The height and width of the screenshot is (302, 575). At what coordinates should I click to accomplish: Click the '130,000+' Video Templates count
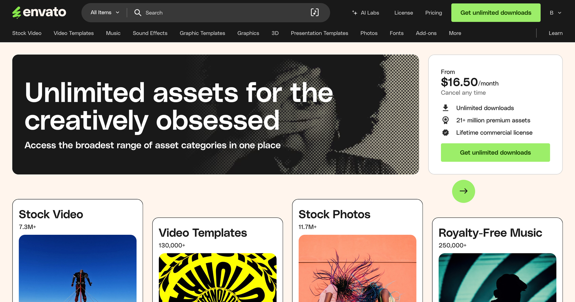coord(172,245)
